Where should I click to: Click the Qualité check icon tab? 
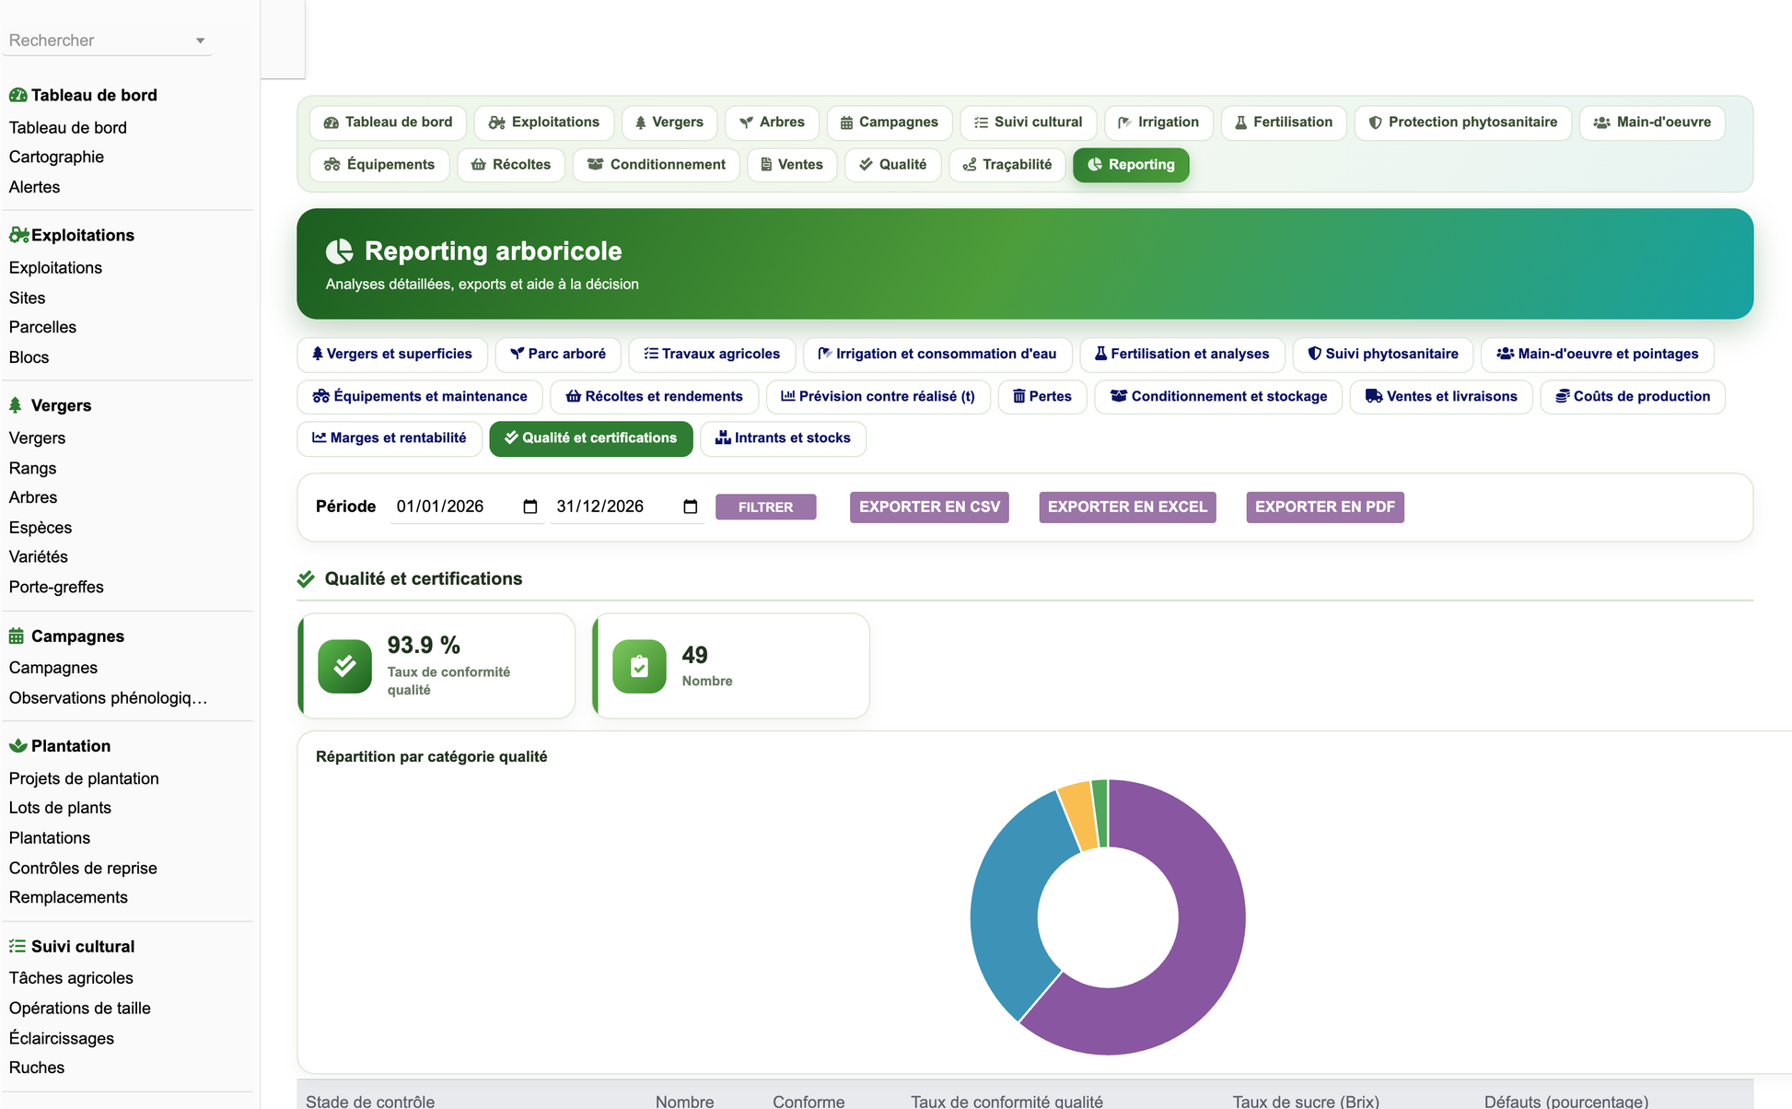click(x=866, y=165)
